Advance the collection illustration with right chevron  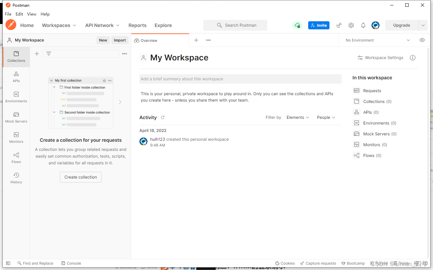pyautogui.click(x=120, y=102)
